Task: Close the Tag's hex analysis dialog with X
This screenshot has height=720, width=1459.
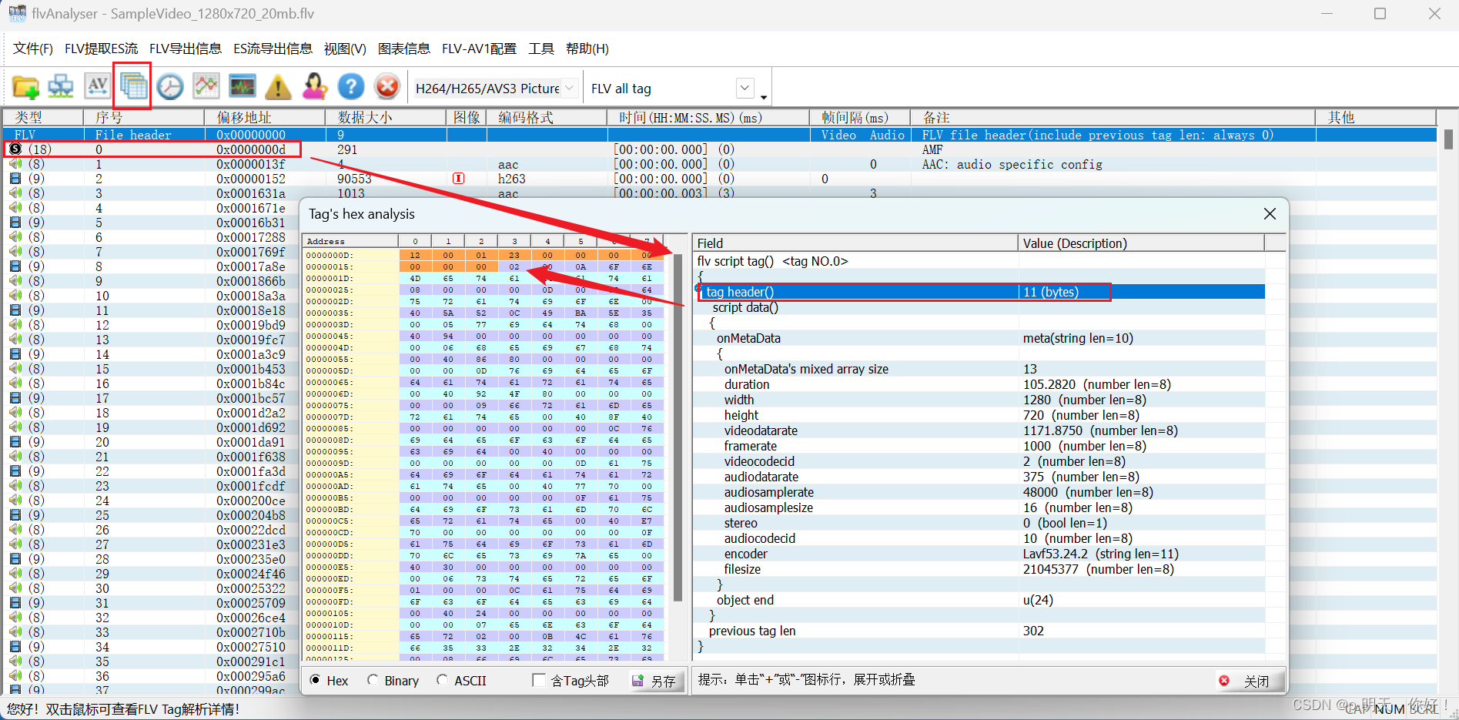Action: pyautogui.click(x=1270, y=213)
